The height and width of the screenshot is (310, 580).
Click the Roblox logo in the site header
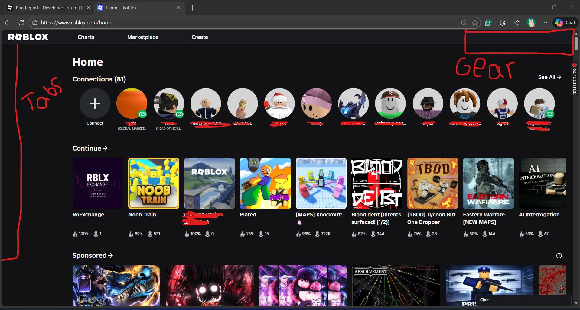[x=28, y=37]
